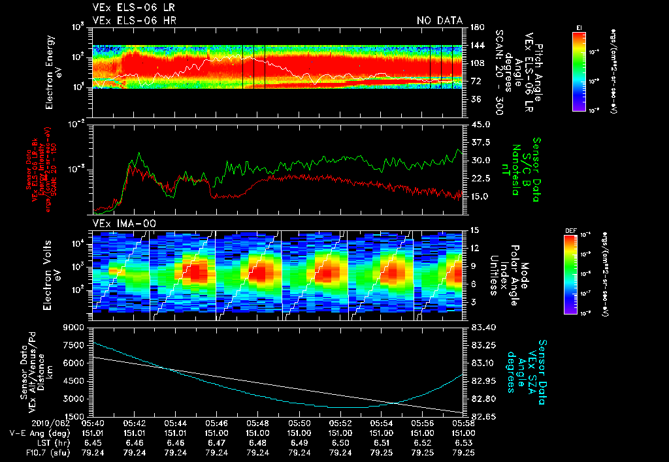Click the 05:44 time tick label
This screenshot has height=462, width=669.
175,423
